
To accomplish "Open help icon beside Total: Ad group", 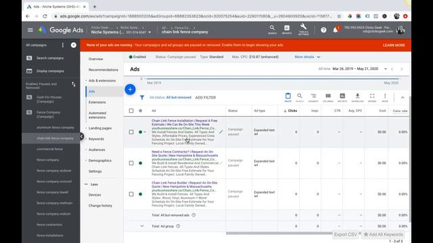I will coord(178,226).
